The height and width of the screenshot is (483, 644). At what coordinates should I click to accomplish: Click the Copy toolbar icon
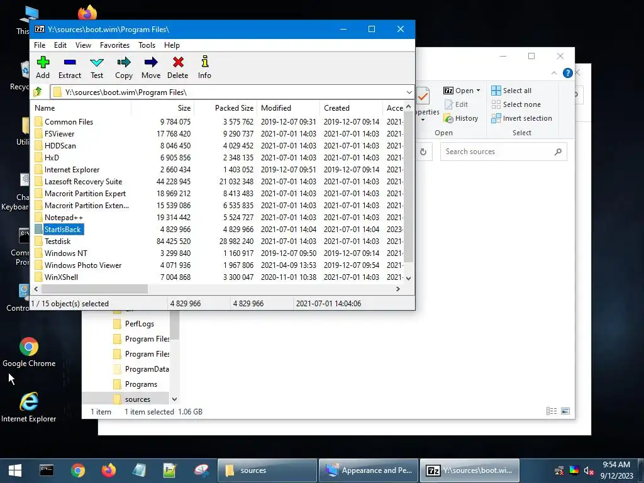point(124,67)
